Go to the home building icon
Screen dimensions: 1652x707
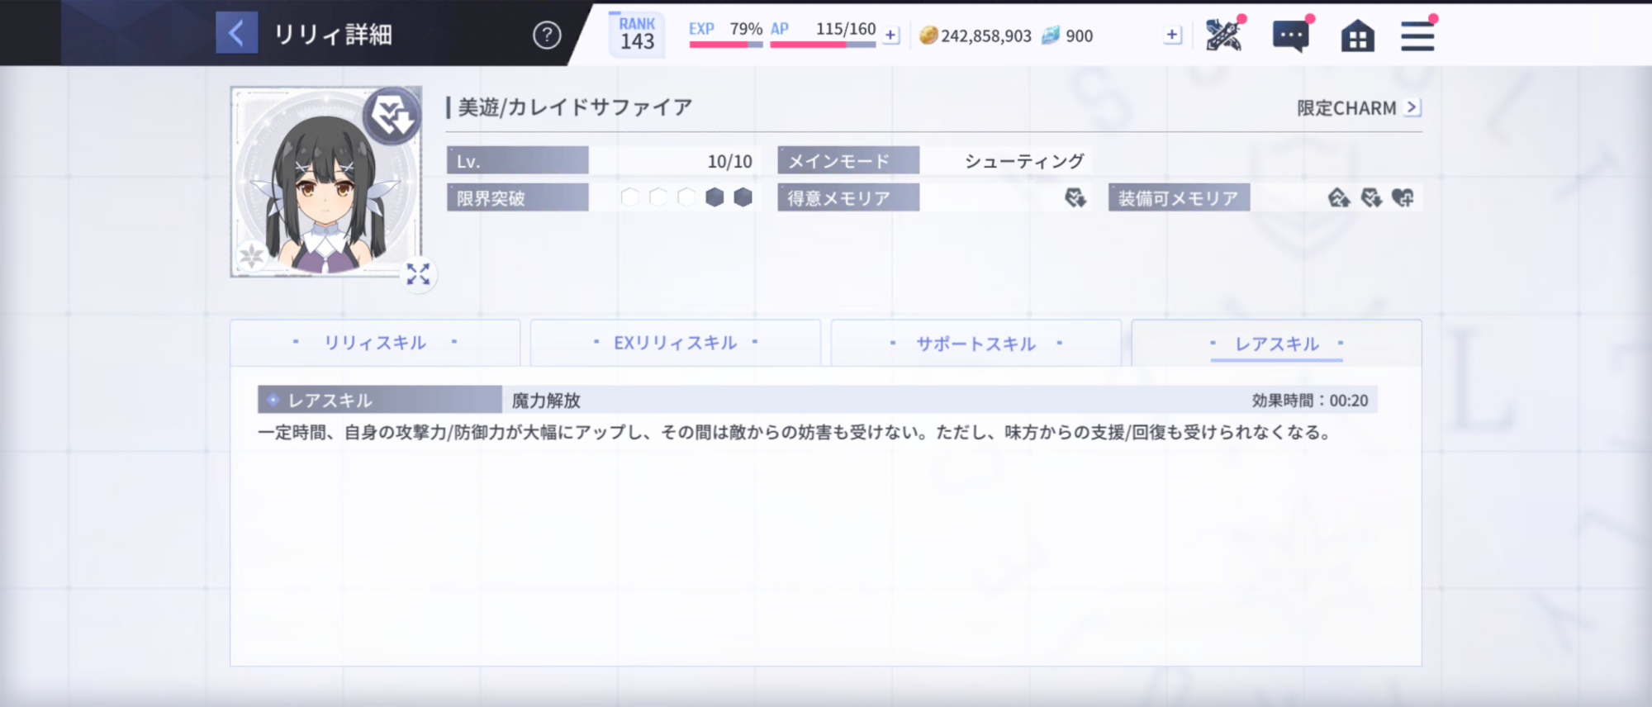[1357, 36]
